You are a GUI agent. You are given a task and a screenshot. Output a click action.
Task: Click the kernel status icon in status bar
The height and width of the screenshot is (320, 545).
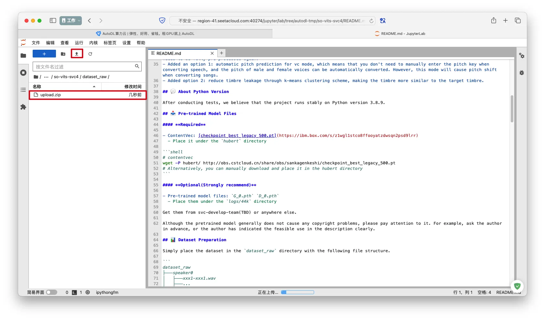88,292
